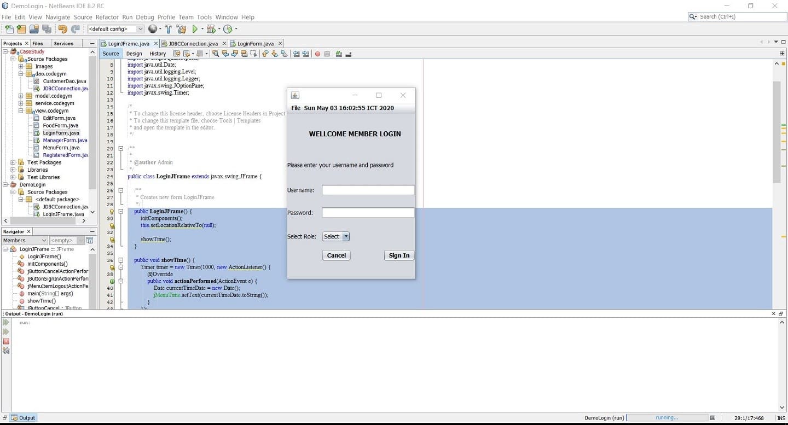788x425 pixels.
Task: Click the running progress bar in status bar
Action: point(667,418)
